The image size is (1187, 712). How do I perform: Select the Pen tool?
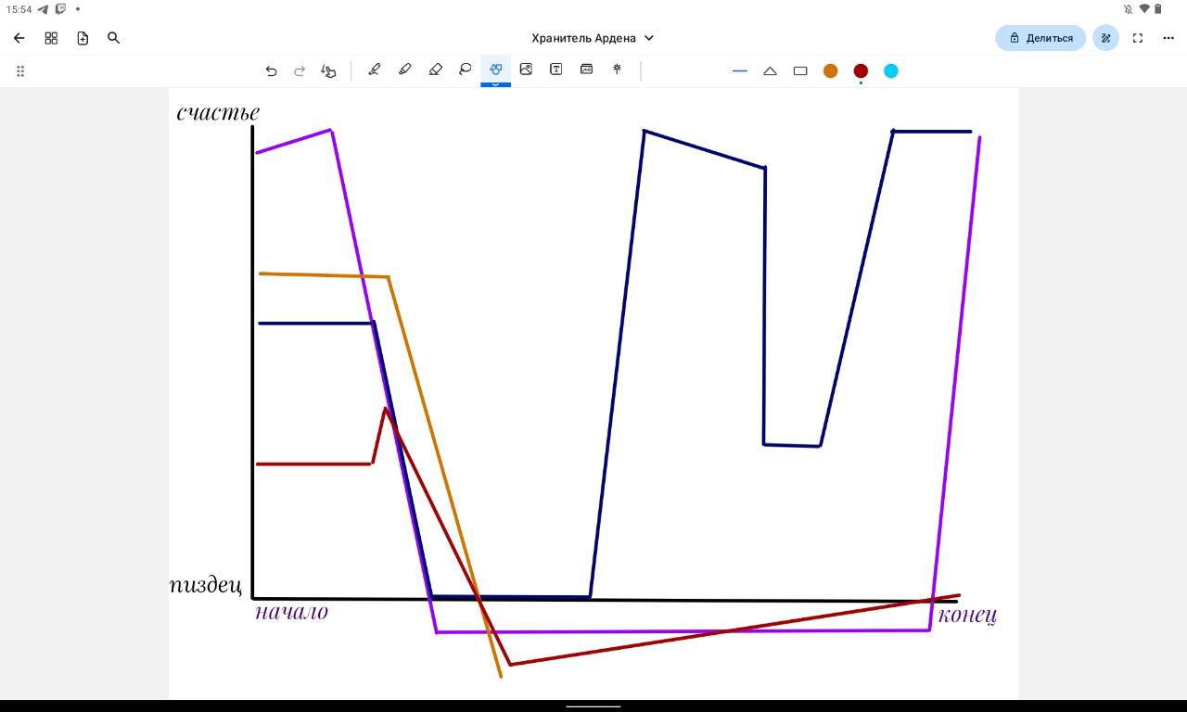click(x=375, y=70)
